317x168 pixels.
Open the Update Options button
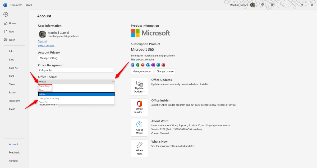click(139, 87)
